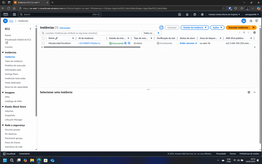
Task: Click the zoom-out filter icon next to Executando
Action: [129, 43]
